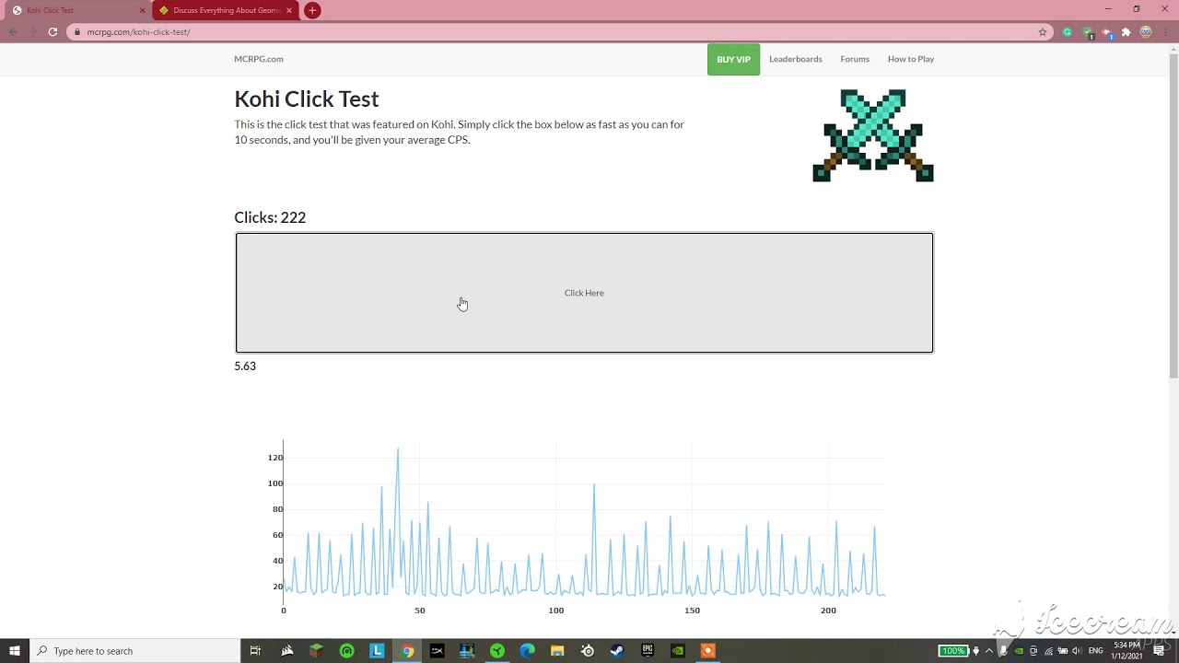
Task: Open Google Chrome from the taskbar
Action: [407, 651]
